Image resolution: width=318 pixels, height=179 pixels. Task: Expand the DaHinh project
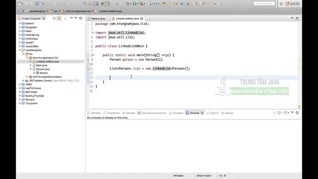20,23
